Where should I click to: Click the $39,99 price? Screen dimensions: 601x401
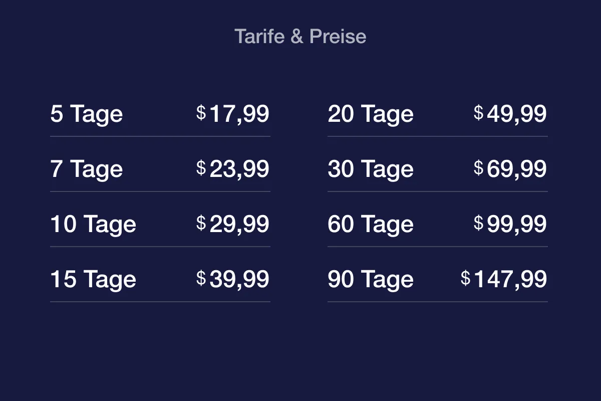tap(233, 279)
